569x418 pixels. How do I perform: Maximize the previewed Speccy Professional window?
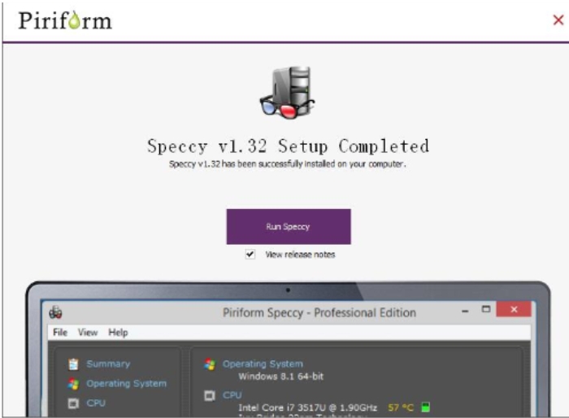486,309
